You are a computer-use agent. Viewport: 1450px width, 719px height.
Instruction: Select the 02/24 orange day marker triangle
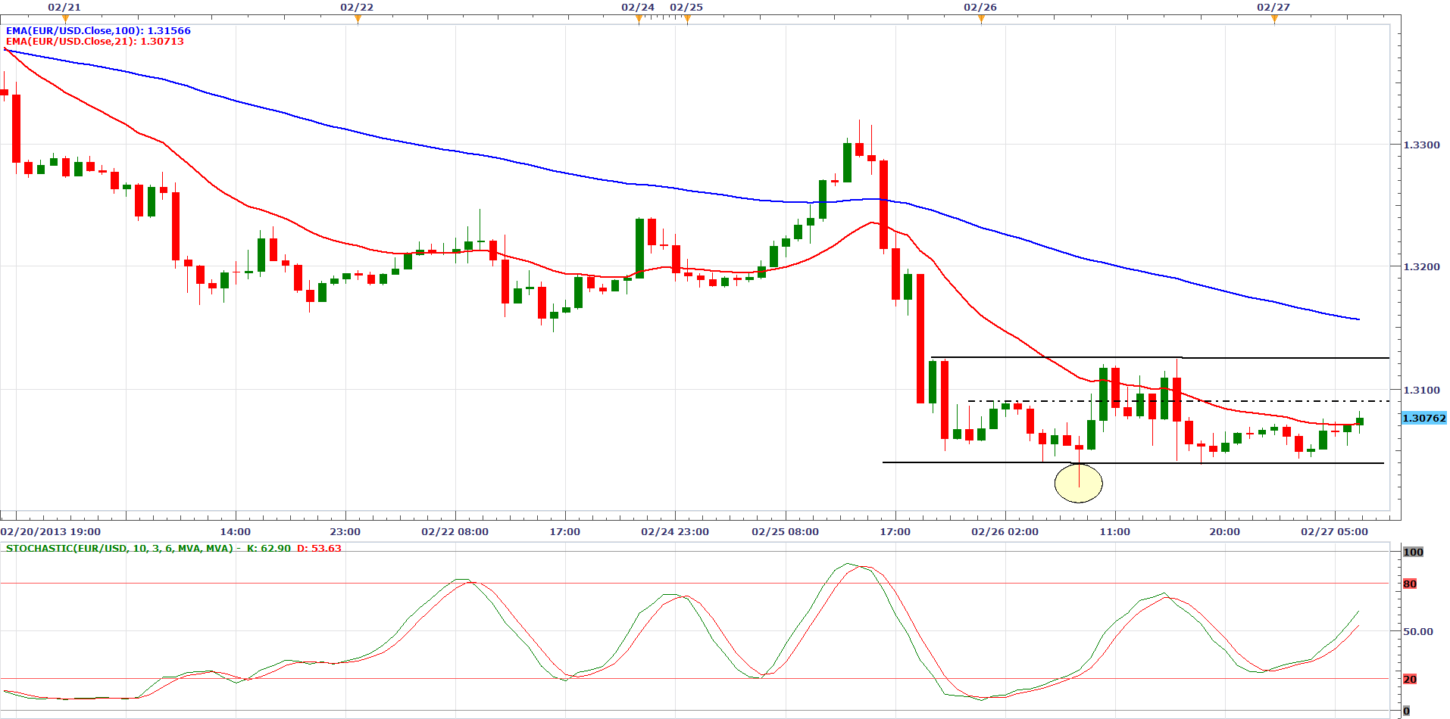pos(639,19)
